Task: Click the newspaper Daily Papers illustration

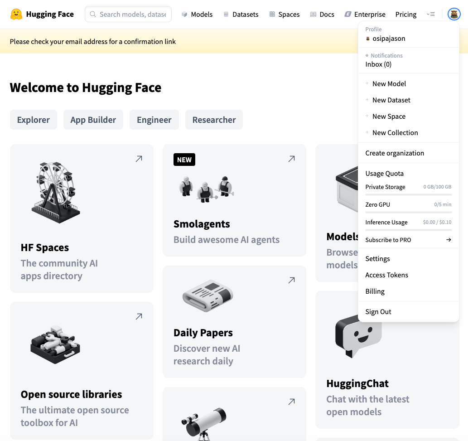Action: [208, 296]
